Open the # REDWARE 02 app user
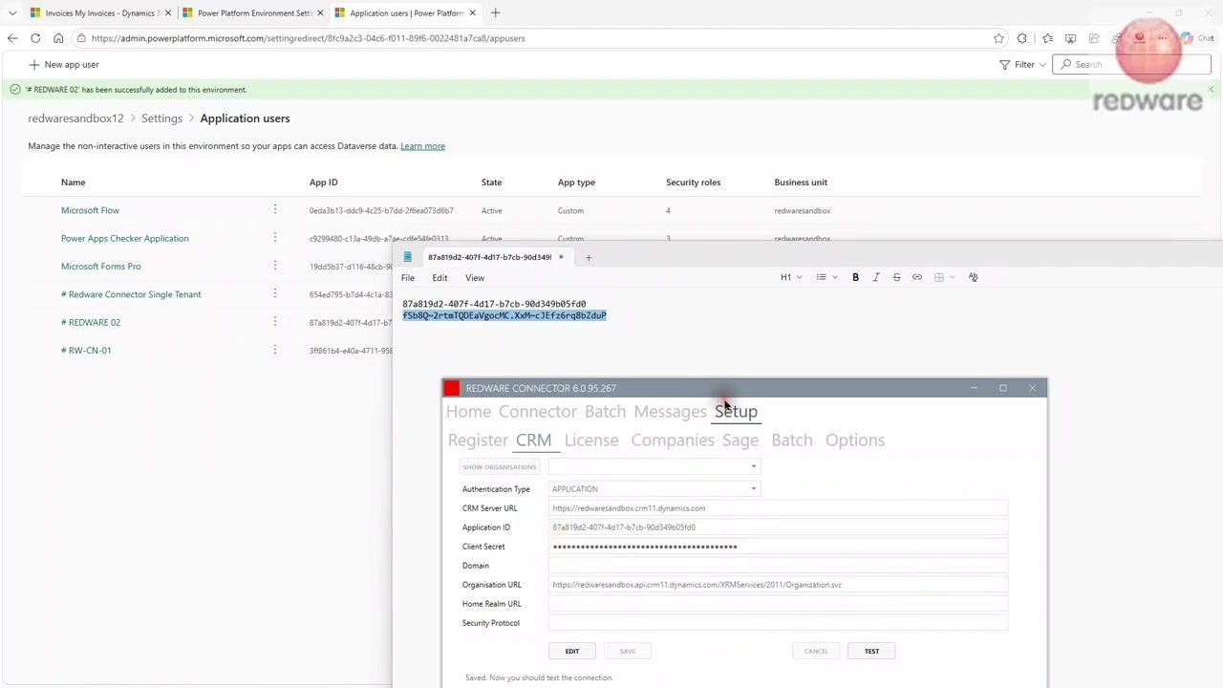Image resolution: width=1223 pixels, height=688 pixels. (x=91, y=322)
